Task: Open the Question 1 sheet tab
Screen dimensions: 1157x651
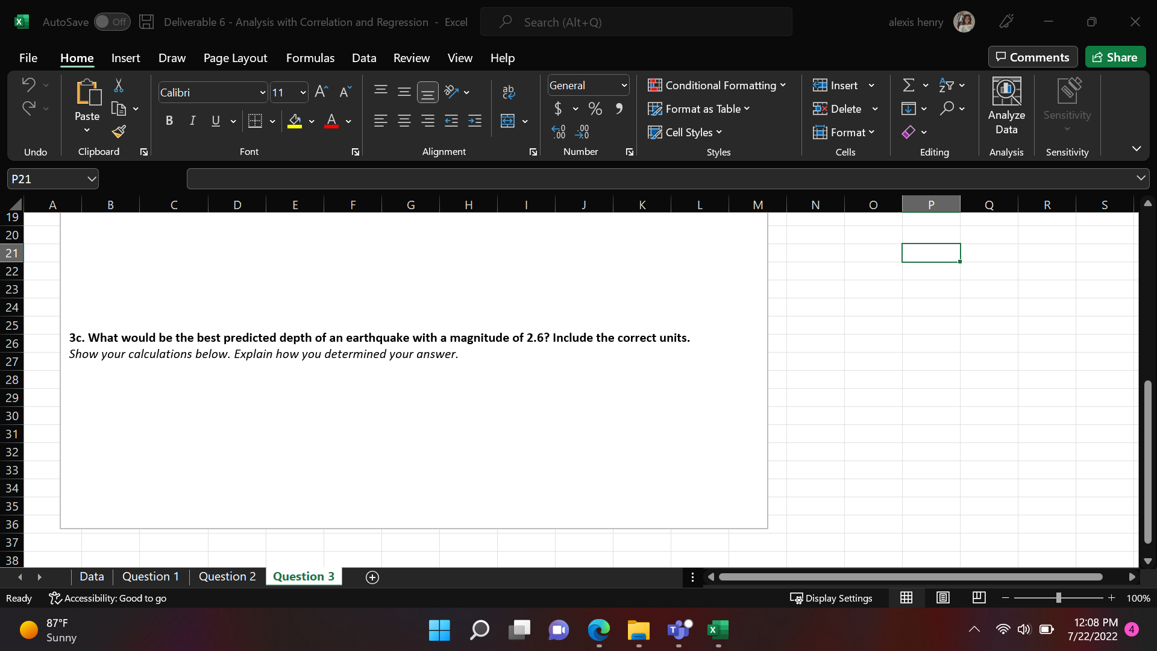Action: click(150, 576)
